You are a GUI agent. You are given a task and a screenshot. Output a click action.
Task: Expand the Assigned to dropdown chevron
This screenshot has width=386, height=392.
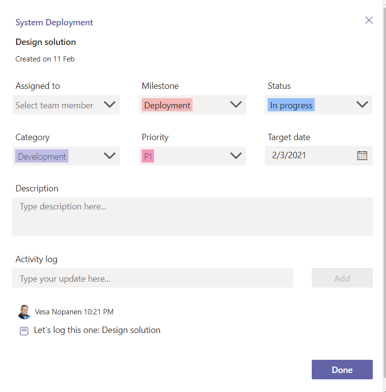click(109, 104)
